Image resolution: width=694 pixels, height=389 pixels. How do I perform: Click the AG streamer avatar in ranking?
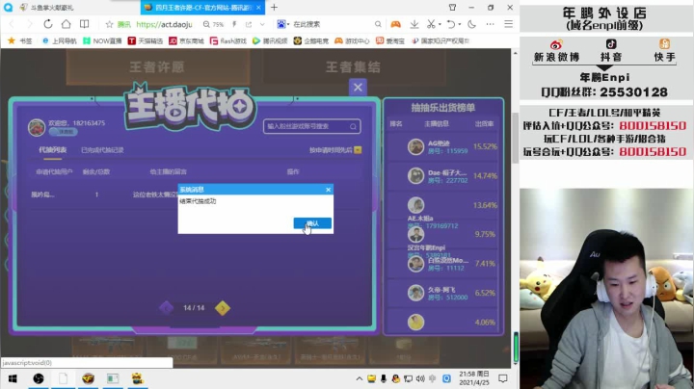415,146
